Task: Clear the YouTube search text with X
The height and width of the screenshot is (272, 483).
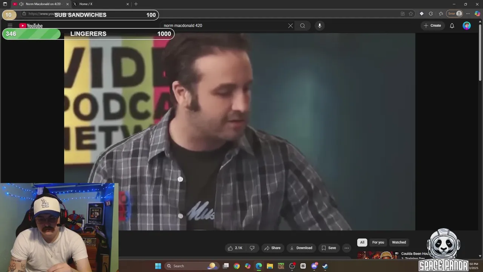Action: coord(291,26)
